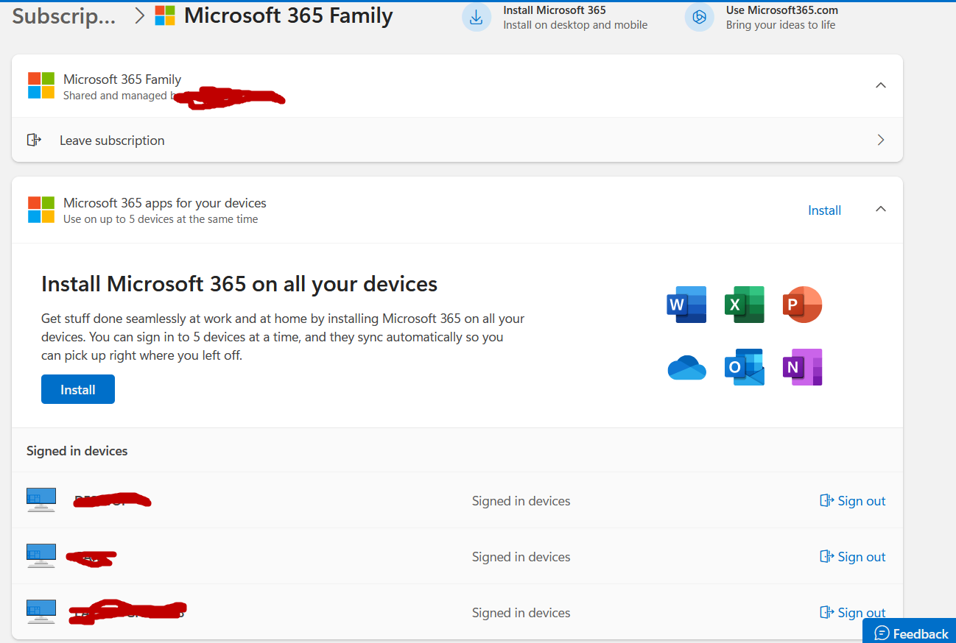Image resolution: width=956 pixels, height=643 pixels.
Task: Click the Leave subscription exit icon
Action: pyautogui.click(x=34, y=140)
